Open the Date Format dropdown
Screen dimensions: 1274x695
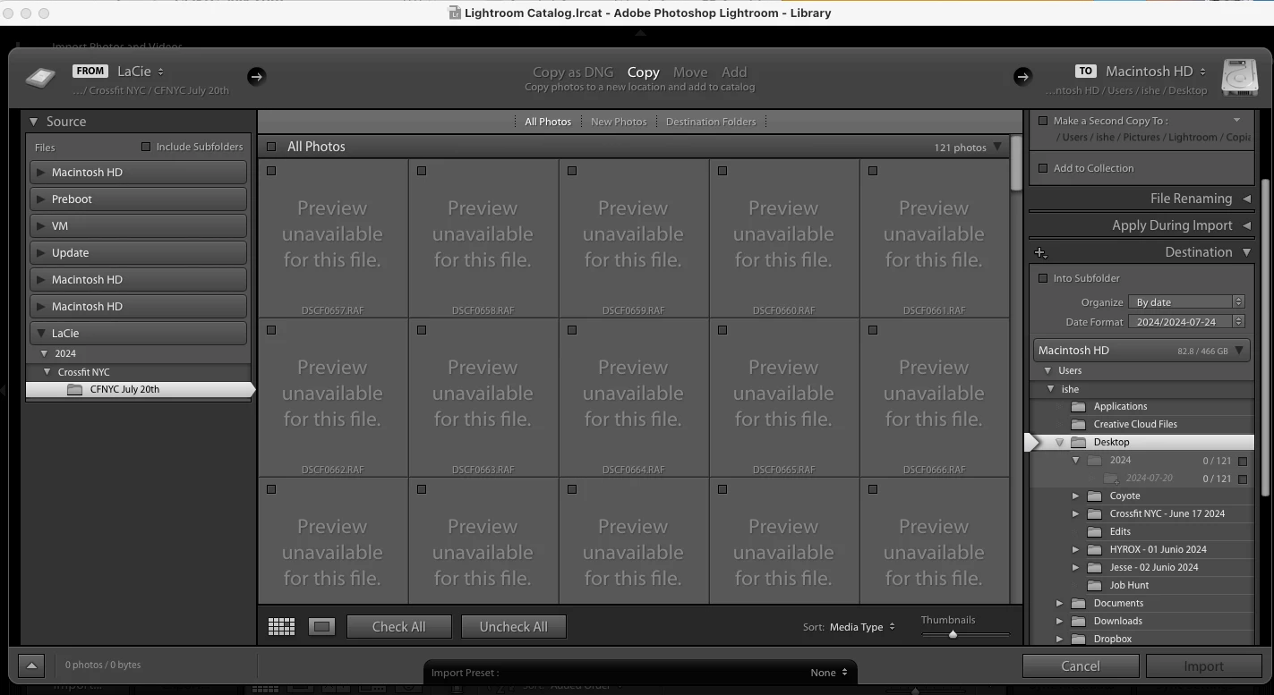coord(1186,322)
